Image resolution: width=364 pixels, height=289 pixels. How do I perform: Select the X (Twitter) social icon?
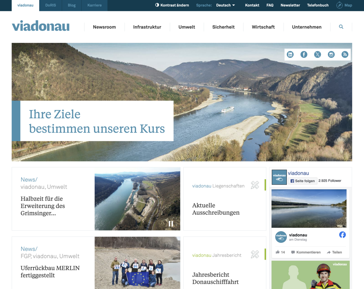coord(318,54)
